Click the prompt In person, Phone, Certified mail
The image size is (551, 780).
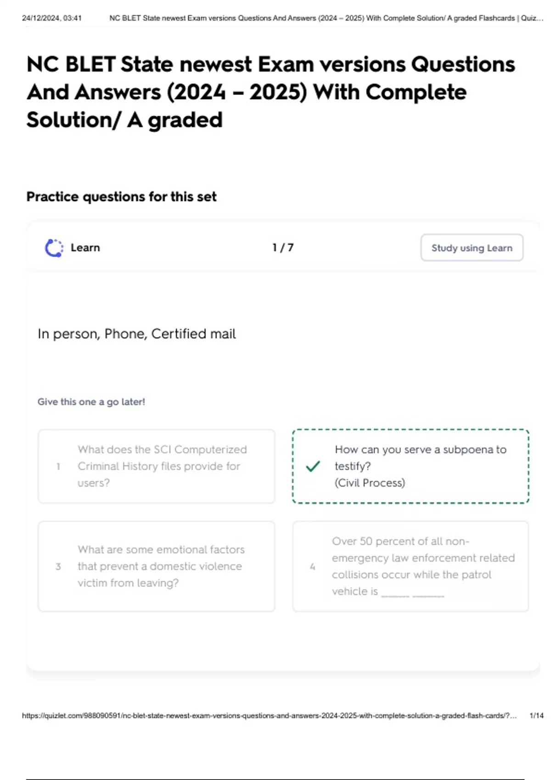pos(137,334)
